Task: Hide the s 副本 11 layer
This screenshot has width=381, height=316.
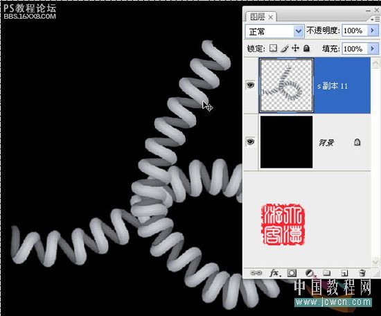Action: click(x=251, y=85)
